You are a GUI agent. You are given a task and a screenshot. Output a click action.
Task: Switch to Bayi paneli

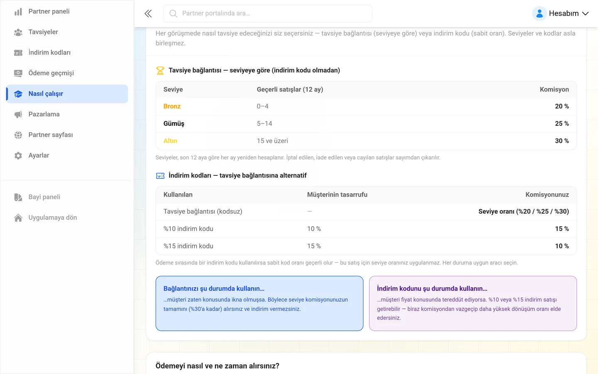(x=67, y=197)
